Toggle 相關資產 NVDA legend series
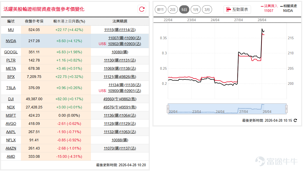 288,8
